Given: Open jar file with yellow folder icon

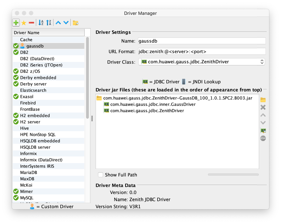Looking at the screenshot, I should (x=263, y=100).
